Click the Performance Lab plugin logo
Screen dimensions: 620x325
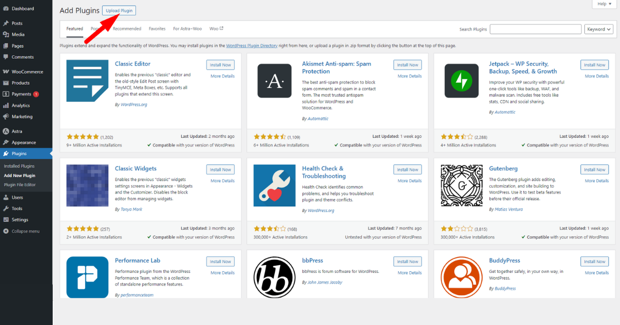pyautogui.click(x=87, y=277)
